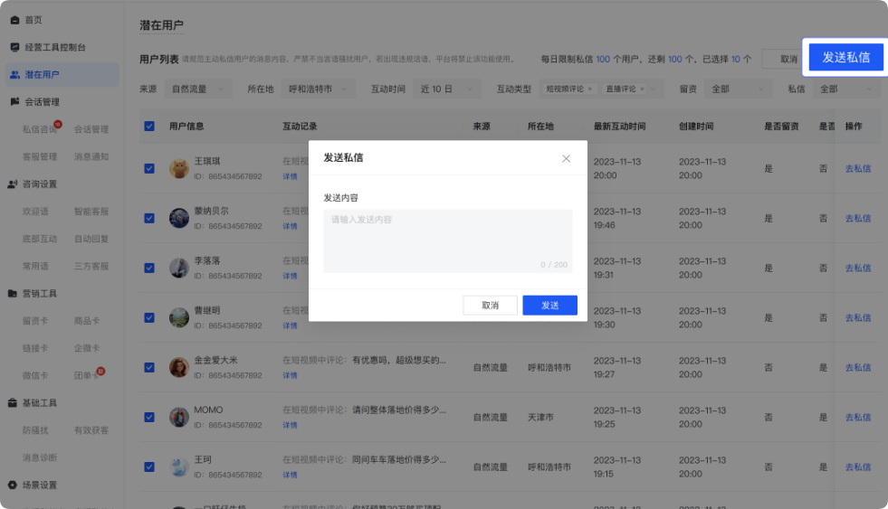Remove the 短视频评论 filter tag
The image size is (888, 509).
pos(589,89)
